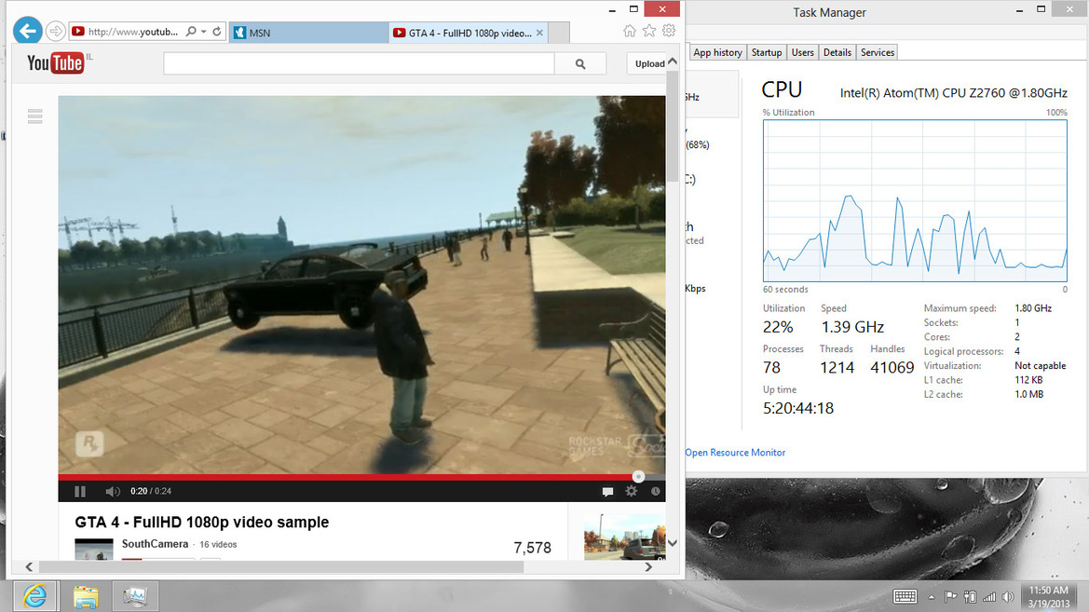The width and height of the screenshot is (1089, 612).
Task: Click the 5:20:44:18 Up time value
Action: point(798,408)
